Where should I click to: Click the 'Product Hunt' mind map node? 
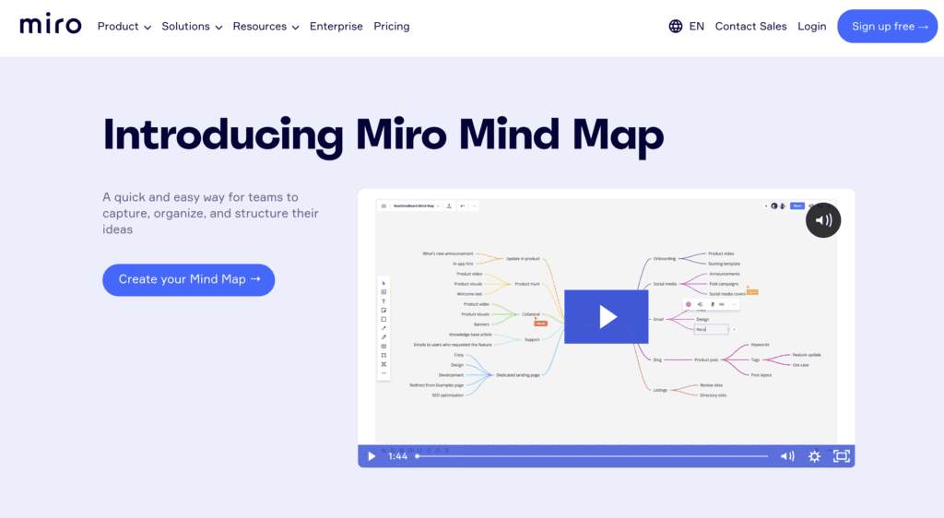pos(527,284)
